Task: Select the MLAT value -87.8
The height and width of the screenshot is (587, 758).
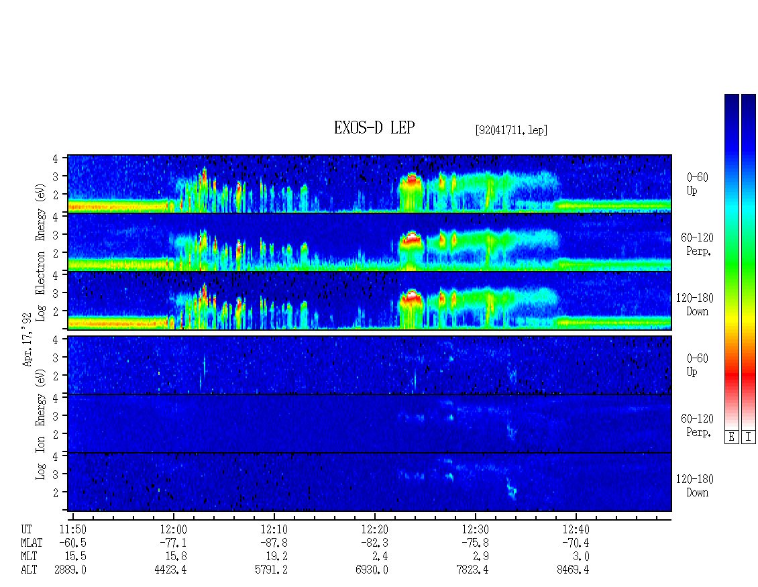Action: [x=274, y=543]
